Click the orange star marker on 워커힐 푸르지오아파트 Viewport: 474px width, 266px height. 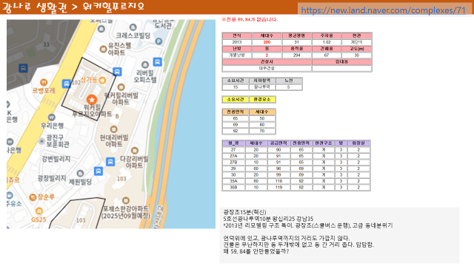pos(92,99)
